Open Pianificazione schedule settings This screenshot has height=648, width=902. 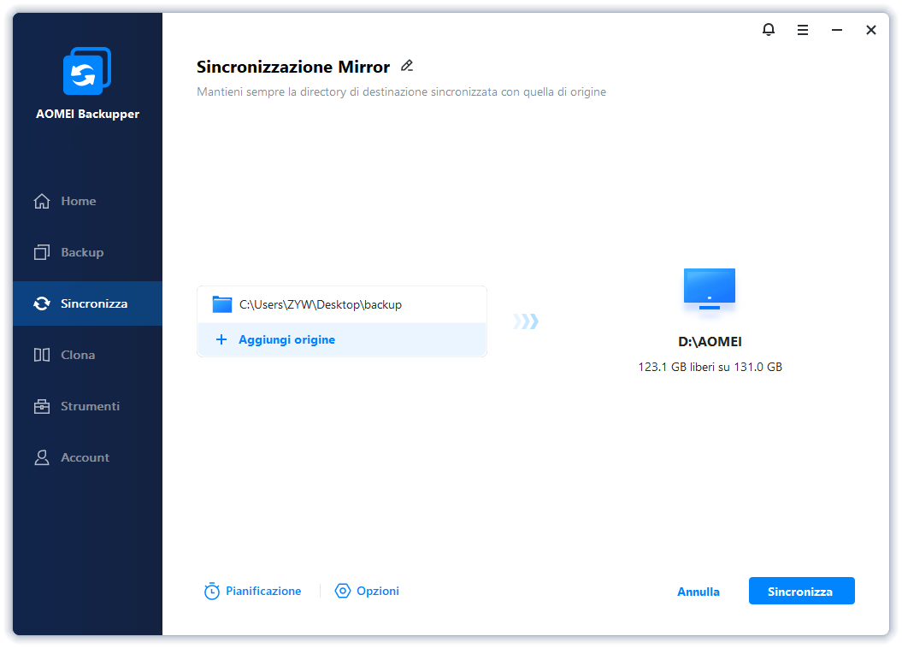pyautogui.click(x=252, y=591)
